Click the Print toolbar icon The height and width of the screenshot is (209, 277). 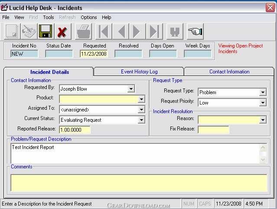coord(84,32)
